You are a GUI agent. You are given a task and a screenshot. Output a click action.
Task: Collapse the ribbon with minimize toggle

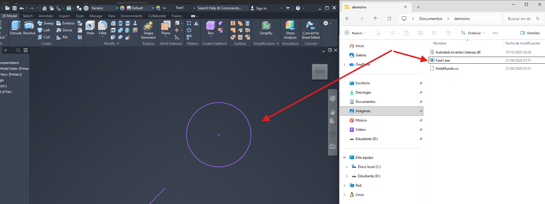[193, 16]
